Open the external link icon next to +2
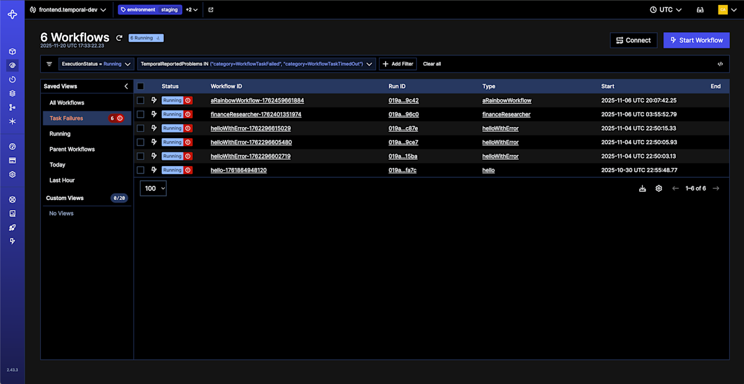The image size is (744, 384). [211, 10]
